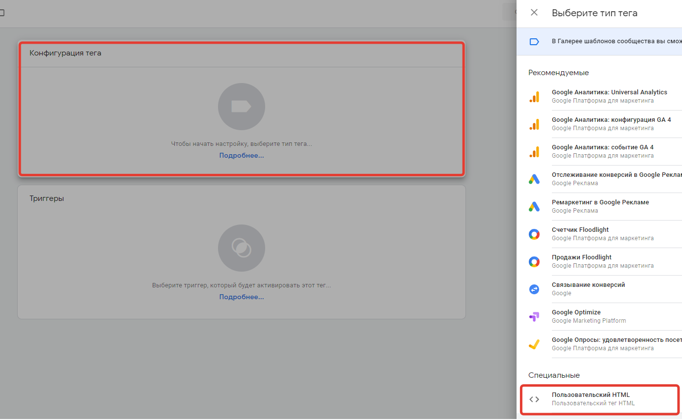Click the tag placeholder icon in Конфигурация тега
The image size is (682, 420).
(242, 107)
